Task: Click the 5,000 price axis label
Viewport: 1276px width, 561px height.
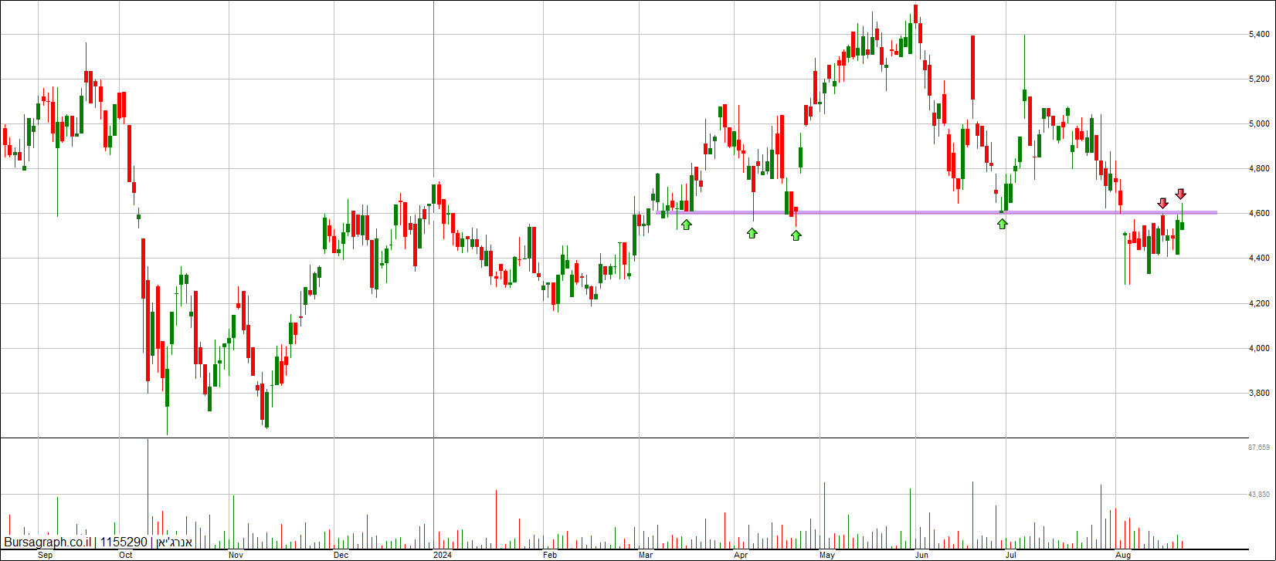Action: (x=1259, y=123)
